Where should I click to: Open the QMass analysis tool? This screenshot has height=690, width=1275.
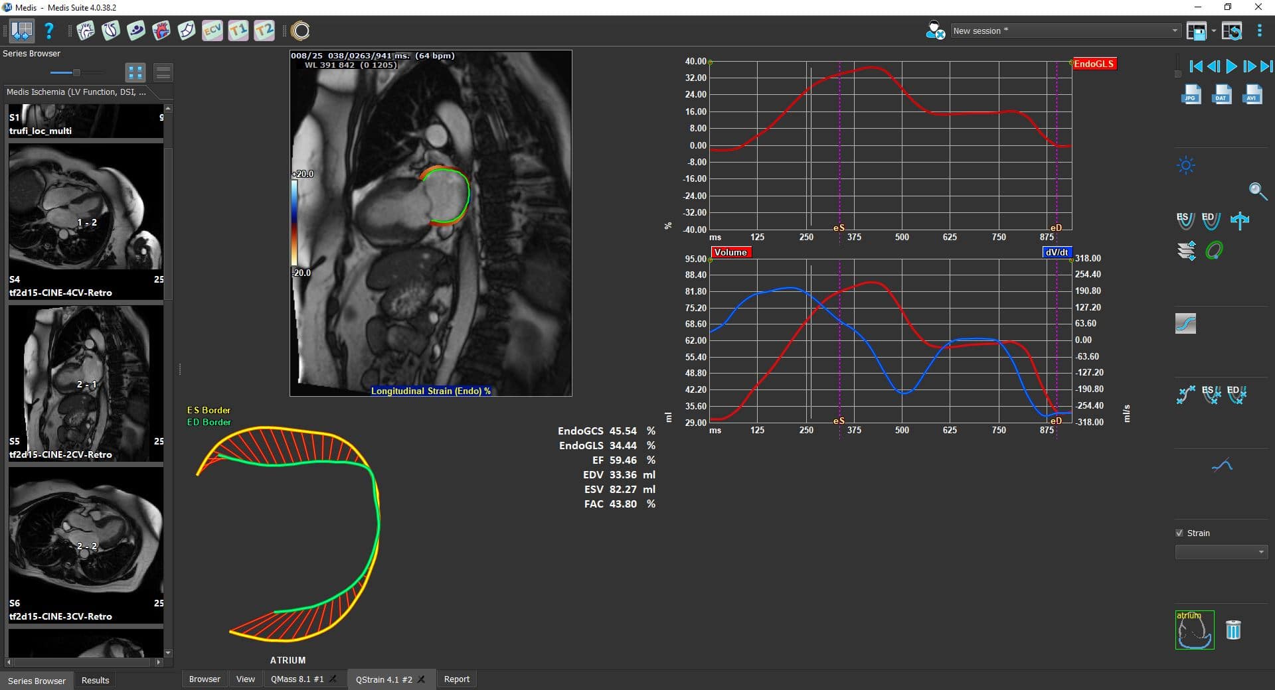pos(86,31)
